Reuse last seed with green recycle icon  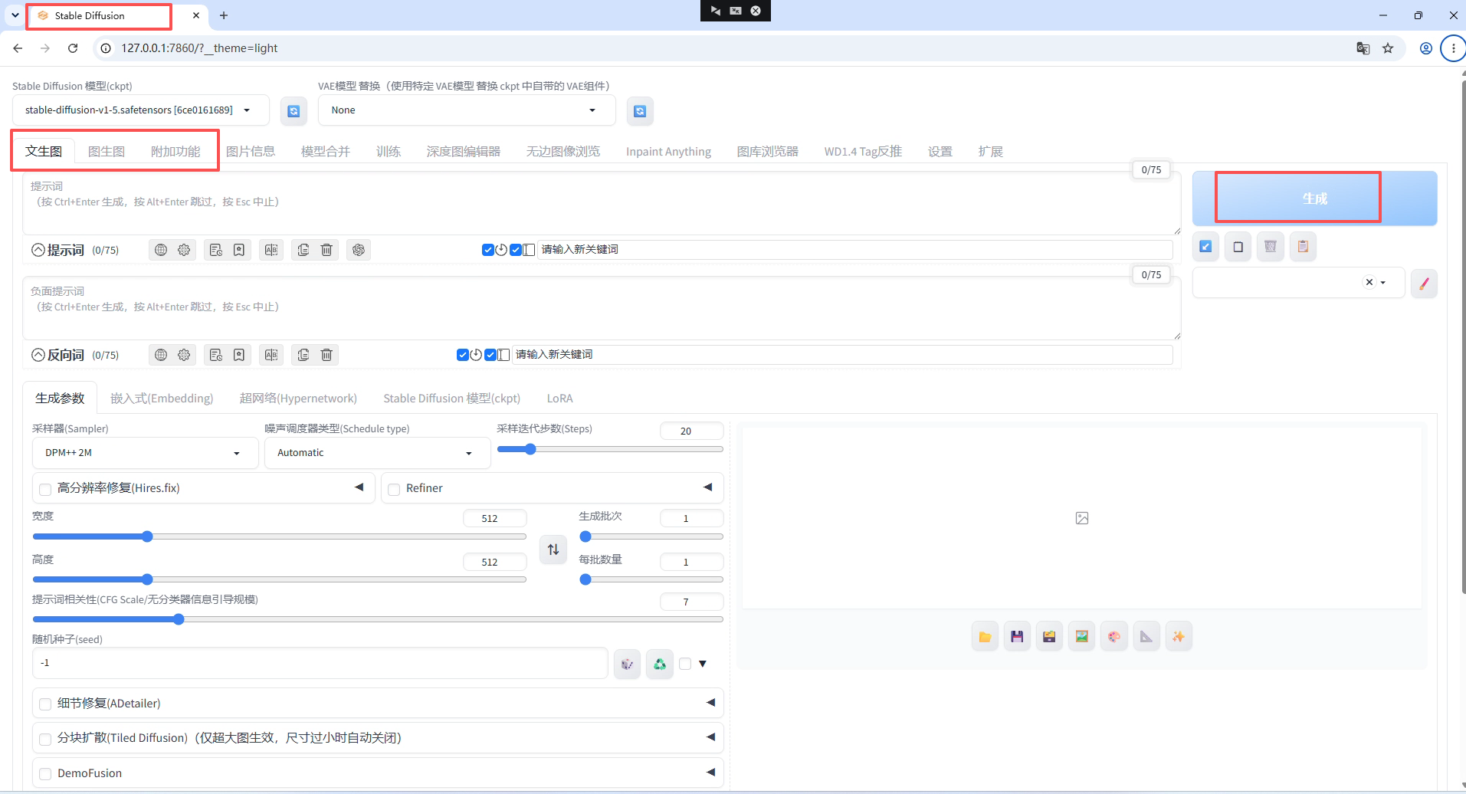pos(660,664)
